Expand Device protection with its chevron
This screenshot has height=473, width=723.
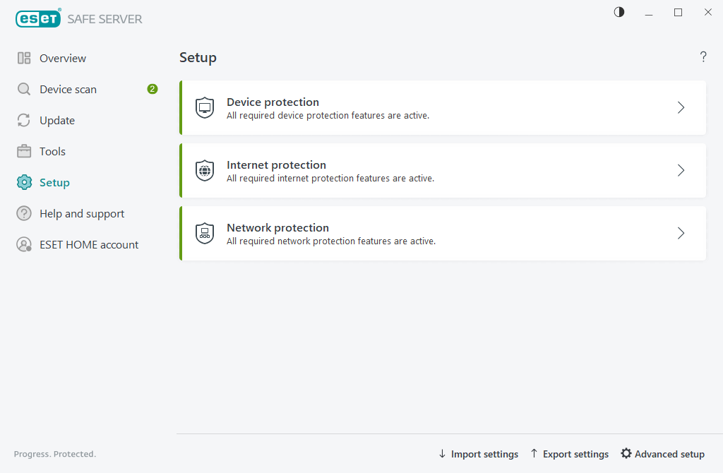[681, 108]
